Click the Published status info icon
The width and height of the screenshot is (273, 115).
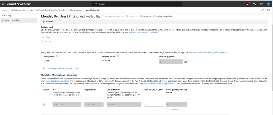[43, 22]
